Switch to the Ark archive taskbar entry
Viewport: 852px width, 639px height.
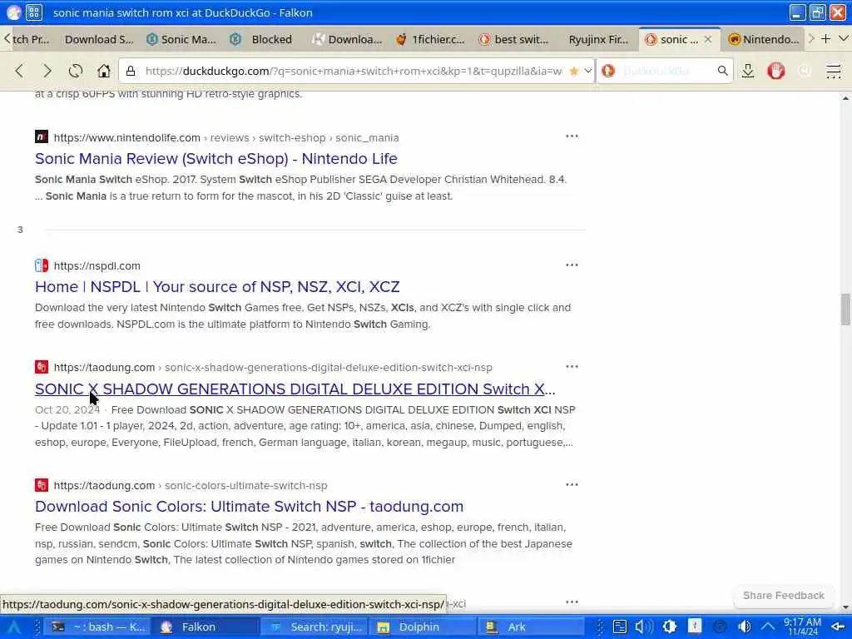(x=532, y=627)
